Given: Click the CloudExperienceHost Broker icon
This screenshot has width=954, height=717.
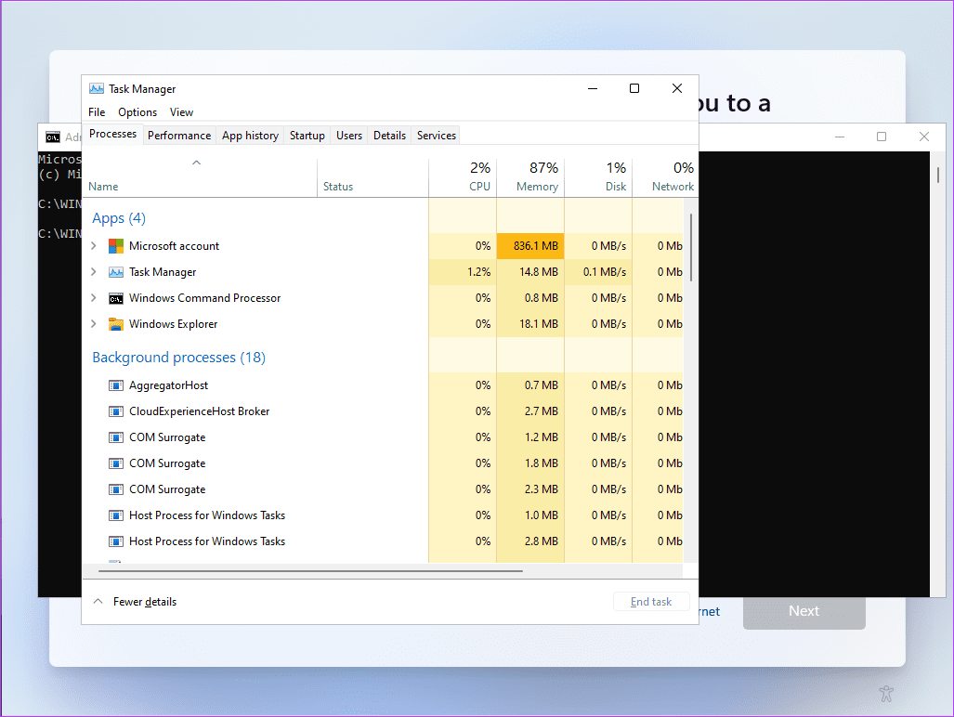Looking at the screenshot, I should [x=116, y=411].
